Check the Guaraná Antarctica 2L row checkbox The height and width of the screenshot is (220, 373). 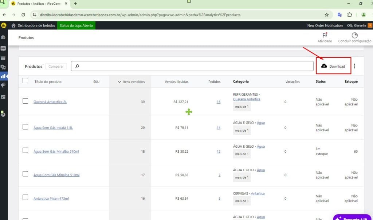(x=25, y=101)
